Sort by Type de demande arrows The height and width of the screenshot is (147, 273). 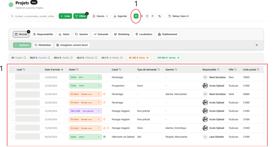click(159, 69)
